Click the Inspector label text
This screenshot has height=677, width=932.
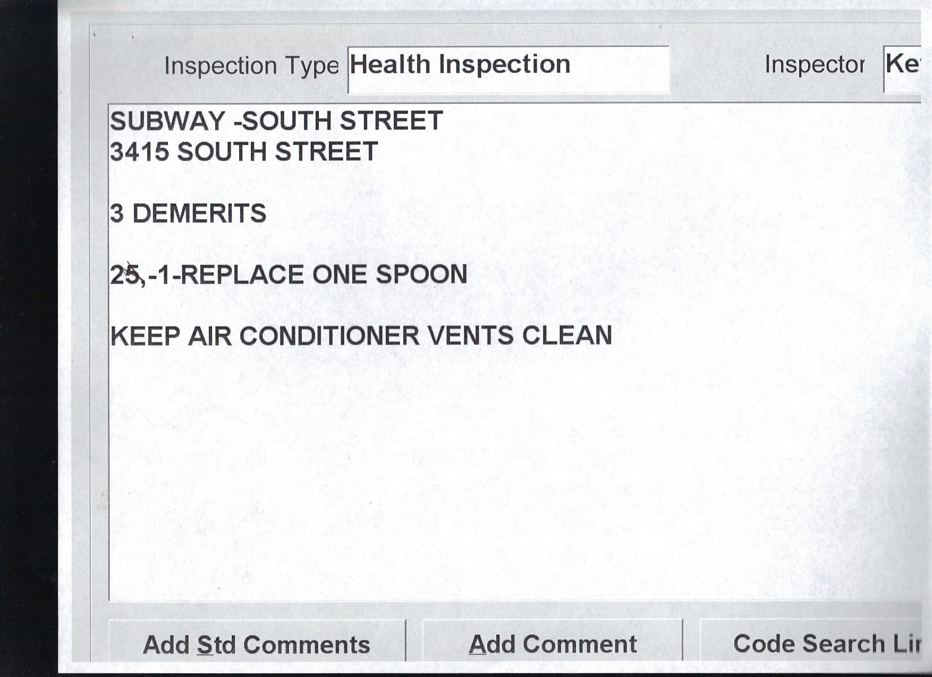click(814, 65)
